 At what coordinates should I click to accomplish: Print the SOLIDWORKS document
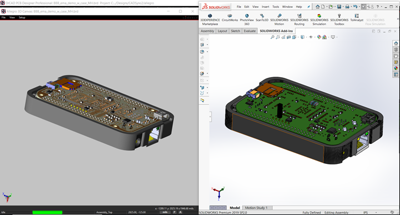click(347, 7)
